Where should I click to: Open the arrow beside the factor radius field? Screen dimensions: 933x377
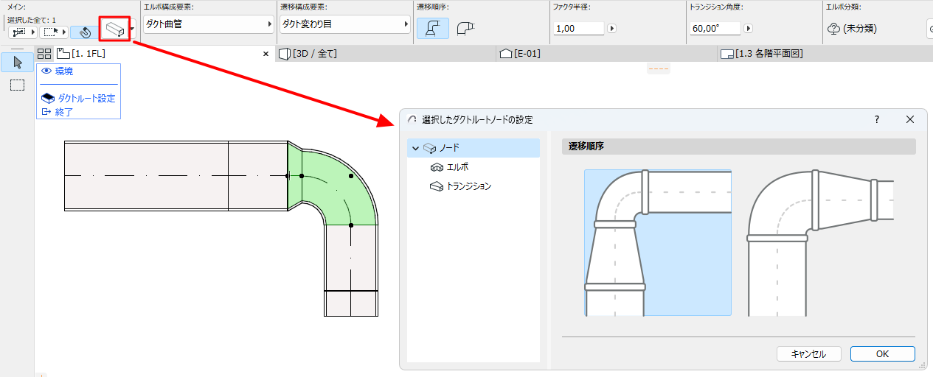pyautogui.click(x=611, y=29)
